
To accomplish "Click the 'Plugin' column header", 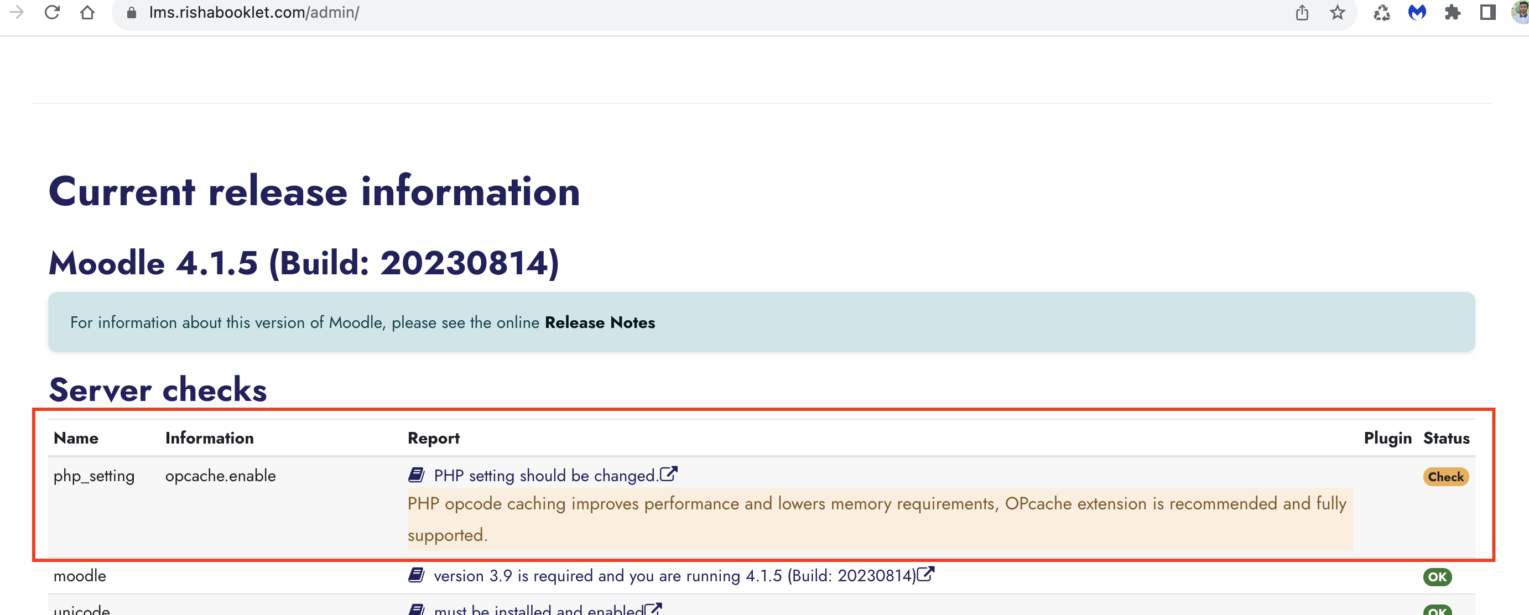I will tap(1387, 438).
